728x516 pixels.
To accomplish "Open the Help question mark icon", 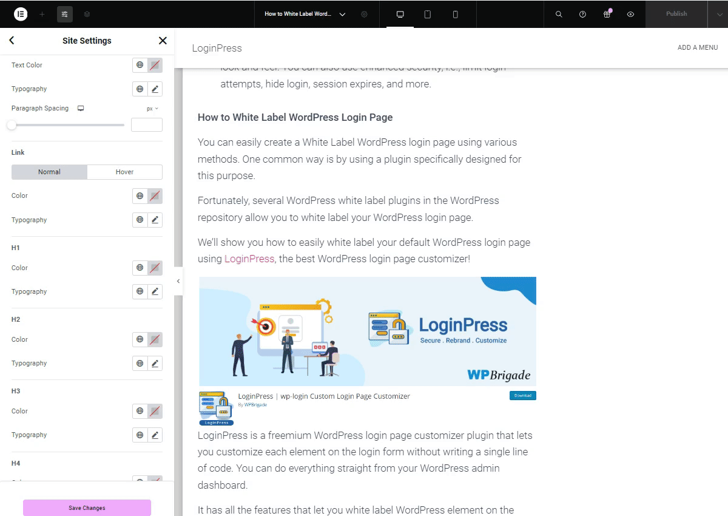I will [x=582, y=14].
